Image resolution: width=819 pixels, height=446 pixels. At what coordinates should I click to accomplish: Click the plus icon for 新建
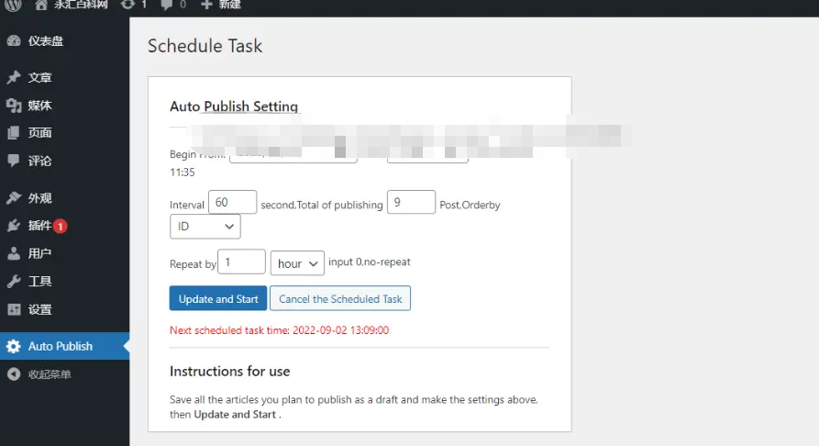pyautogui.click(x=206, y=5)
